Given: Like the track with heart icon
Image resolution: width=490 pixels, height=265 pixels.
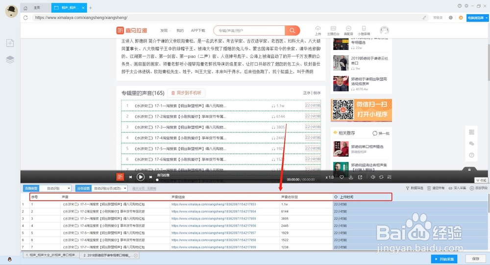Looking at the screenshot, I should click(x=342, y=177).
